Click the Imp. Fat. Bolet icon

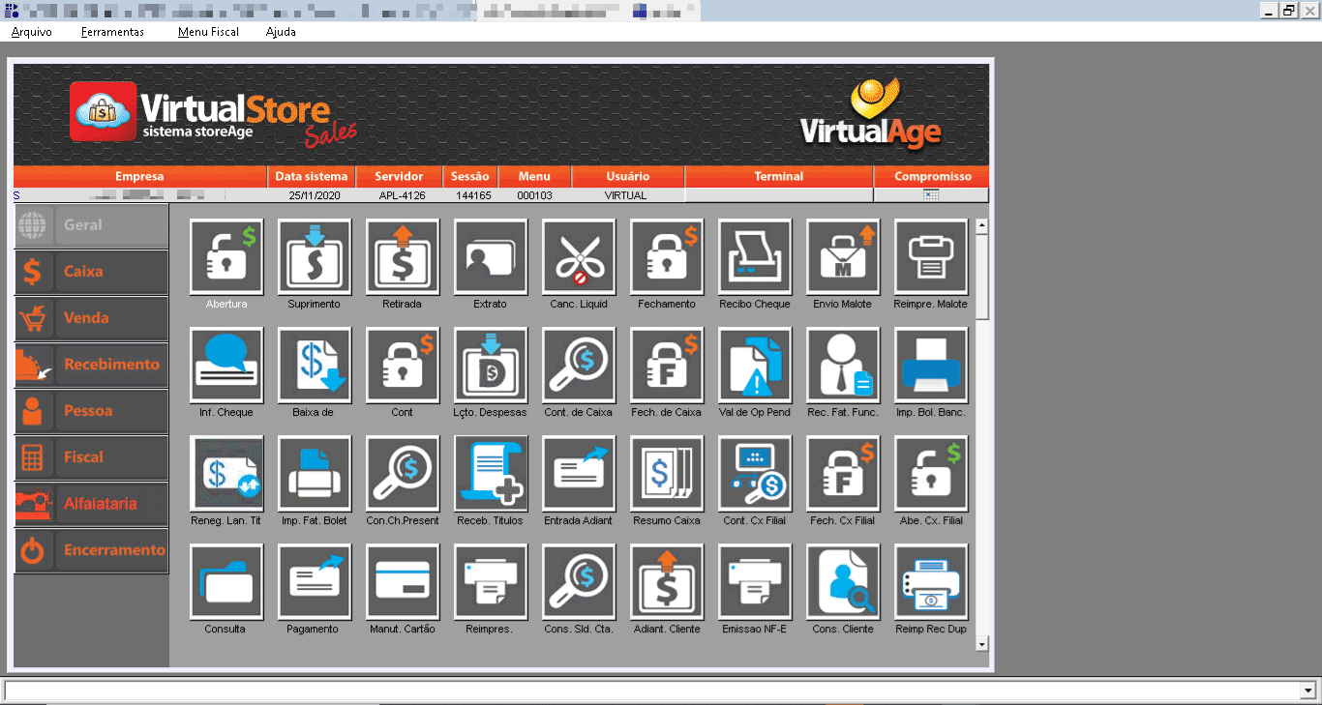pyautogui.click(x=315, y=473)
